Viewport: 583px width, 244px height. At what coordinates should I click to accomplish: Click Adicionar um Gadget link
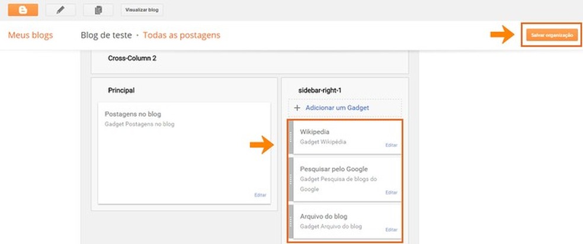coord(337,108)
